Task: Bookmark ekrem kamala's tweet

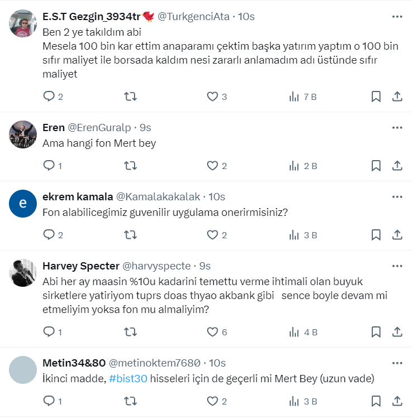Action: (376, 235)
